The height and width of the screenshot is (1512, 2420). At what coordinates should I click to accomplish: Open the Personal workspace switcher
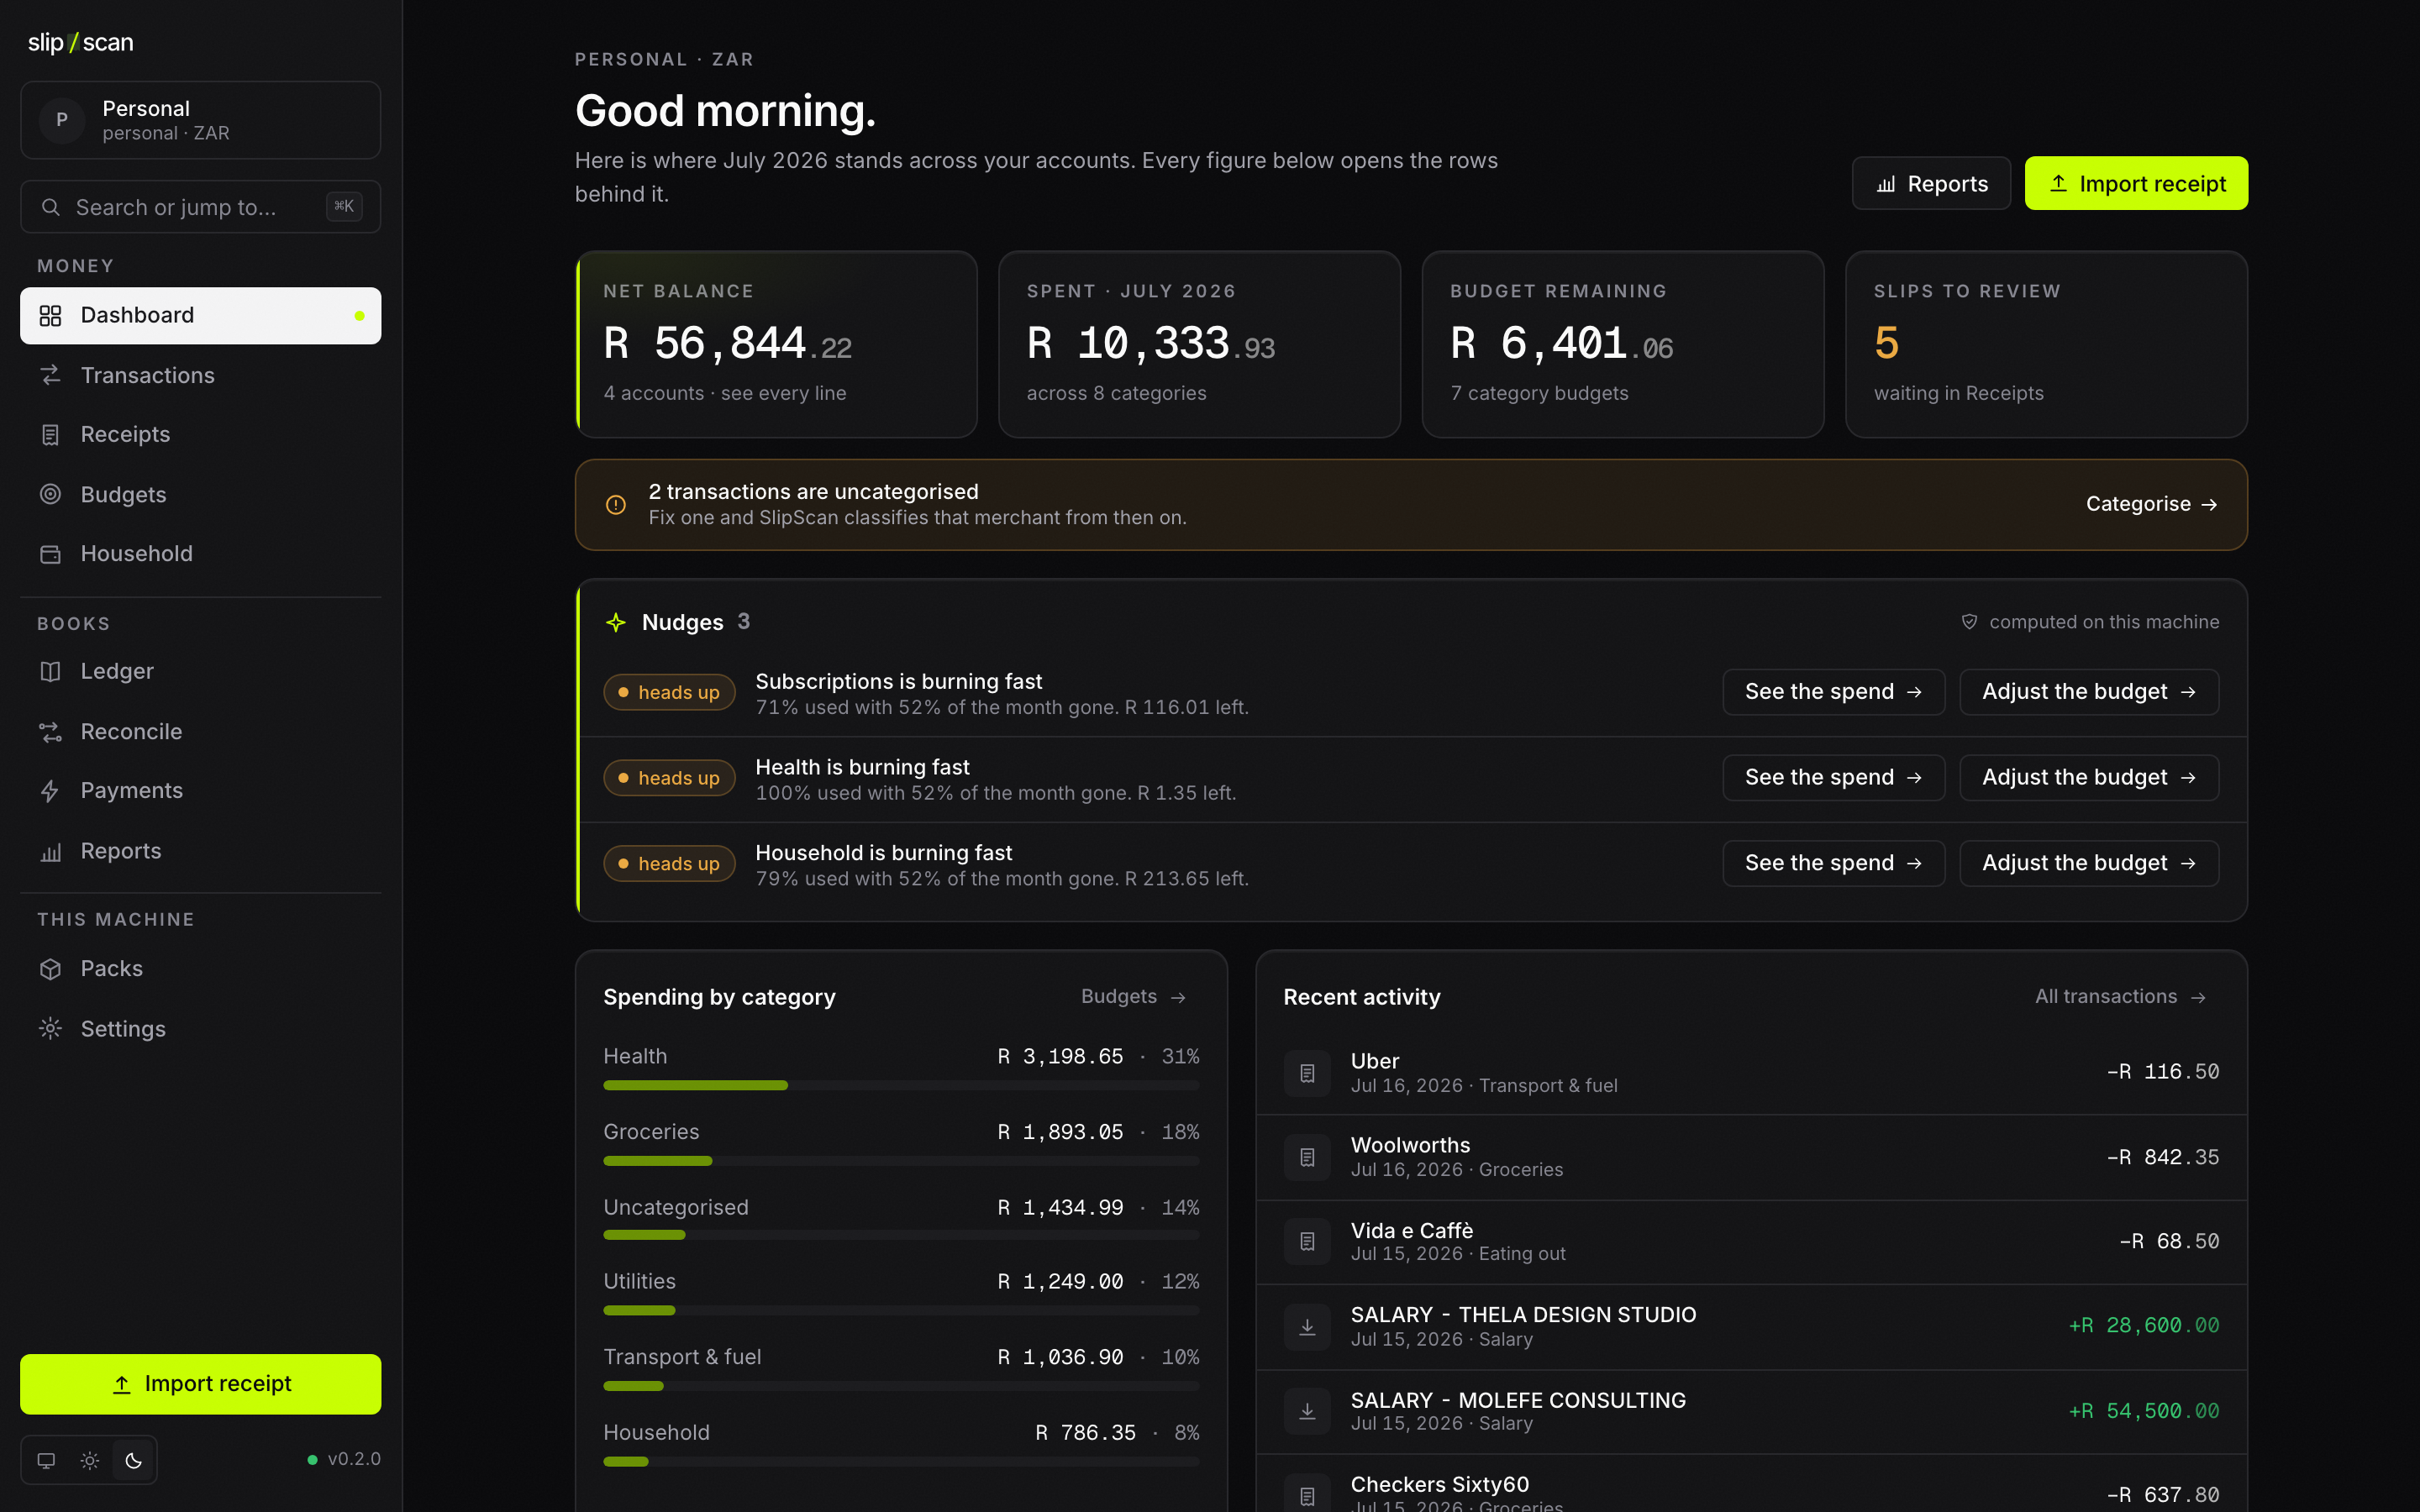pyautogui.click(x=200, y=120)
